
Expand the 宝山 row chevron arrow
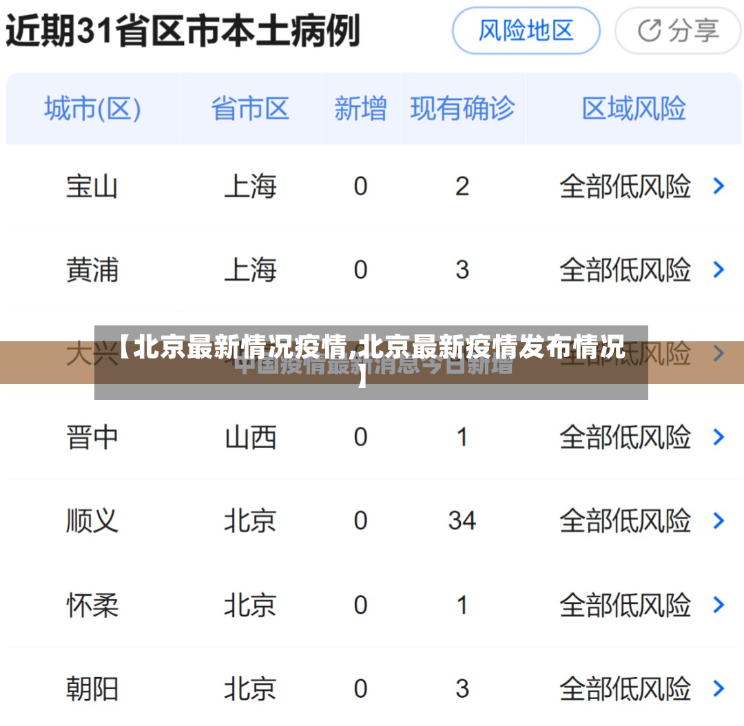pos(719,185)
